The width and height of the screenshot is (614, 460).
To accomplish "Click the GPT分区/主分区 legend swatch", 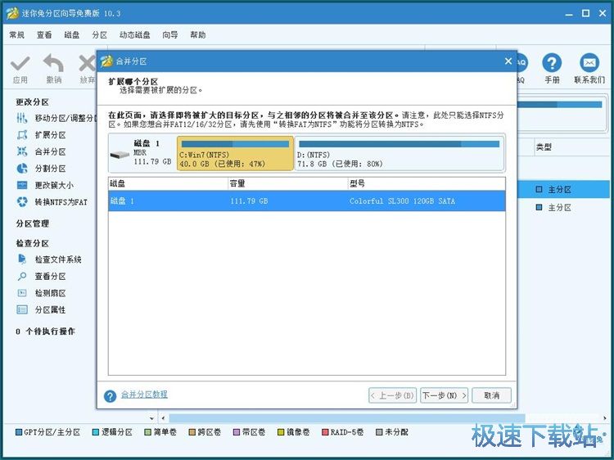I will coord(18,432).
